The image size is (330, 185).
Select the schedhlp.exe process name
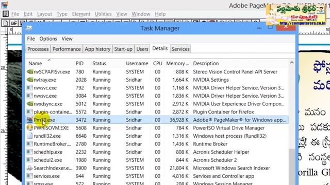[48, 152]
